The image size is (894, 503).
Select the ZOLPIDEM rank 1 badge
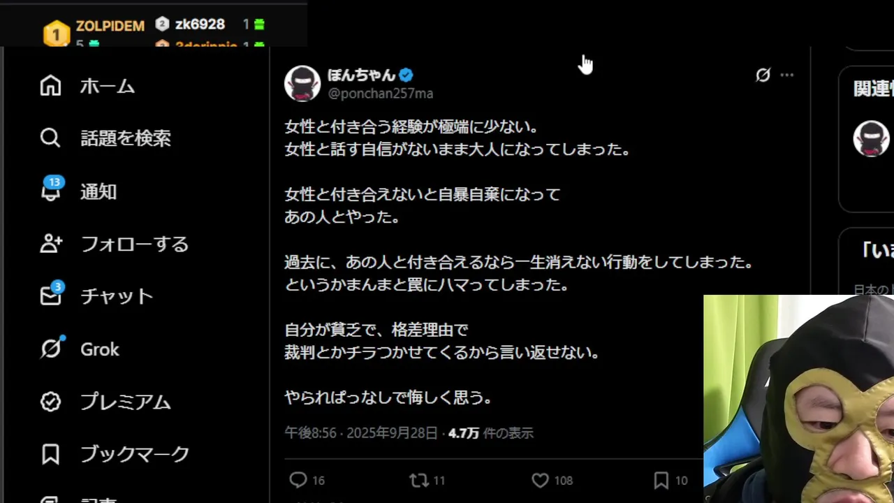point(57,33)
